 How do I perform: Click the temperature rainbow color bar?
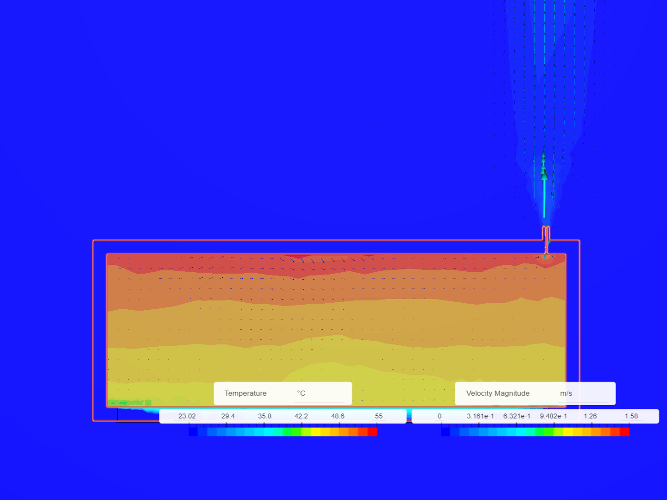(x=283, y=431)
